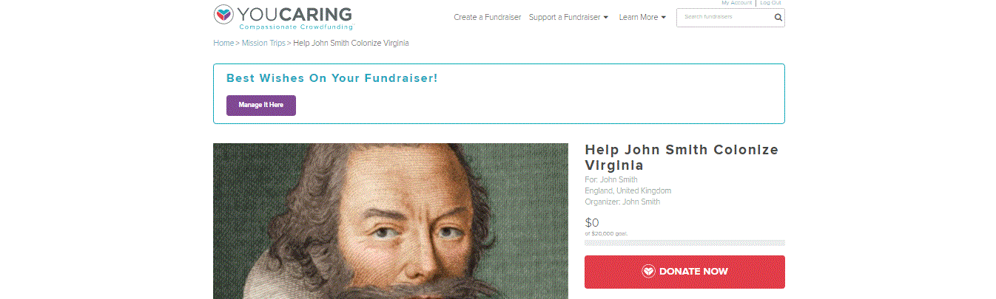Click the donation progress bar
This screenshot has height=299, width=996.
coord(684,242)
